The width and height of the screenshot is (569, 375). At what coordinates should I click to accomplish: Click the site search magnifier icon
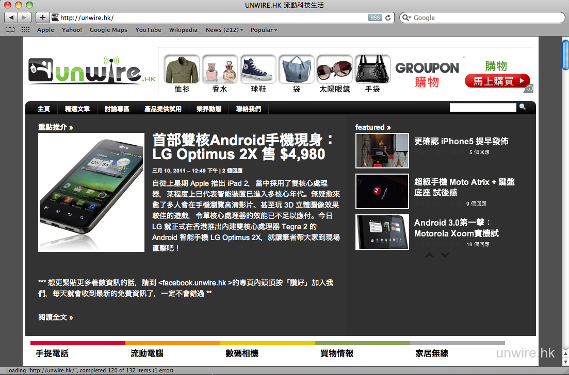click(x=523, y=107)
